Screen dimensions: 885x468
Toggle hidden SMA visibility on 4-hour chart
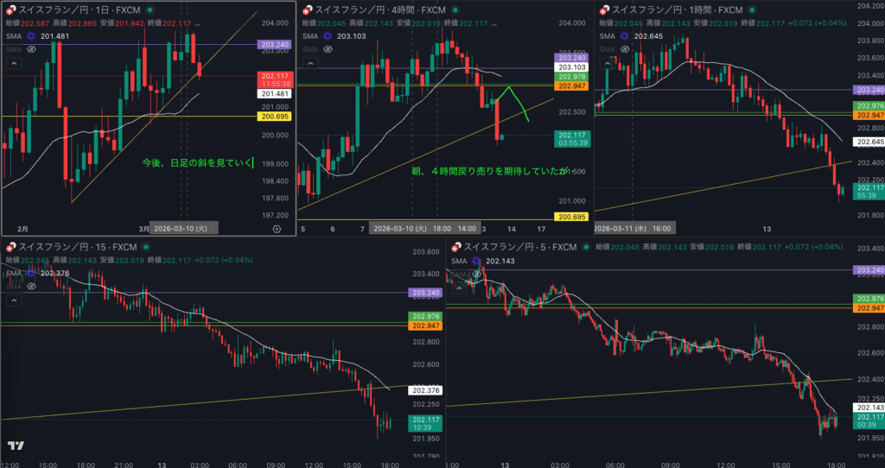[329, 50]
